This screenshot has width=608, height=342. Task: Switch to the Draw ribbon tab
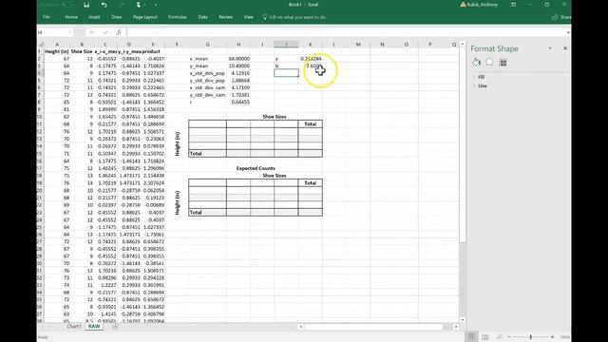tap(116, 17)
